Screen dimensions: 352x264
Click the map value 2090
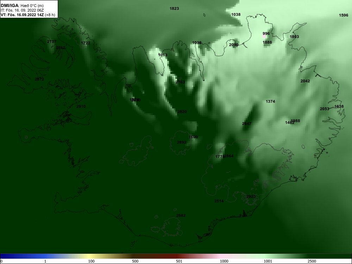point(233,45)
